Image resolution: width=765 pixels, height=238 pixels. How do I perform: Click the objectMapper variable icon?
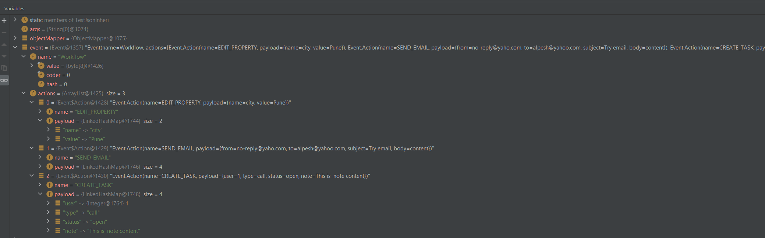coord(25,38)
